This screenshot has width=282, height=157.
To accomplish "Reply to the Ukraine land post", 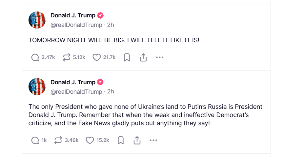I will [x=35, y=140].
